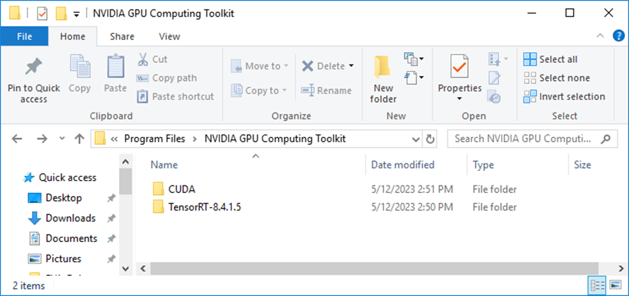Switch to the View tab

tap(169, 36)
